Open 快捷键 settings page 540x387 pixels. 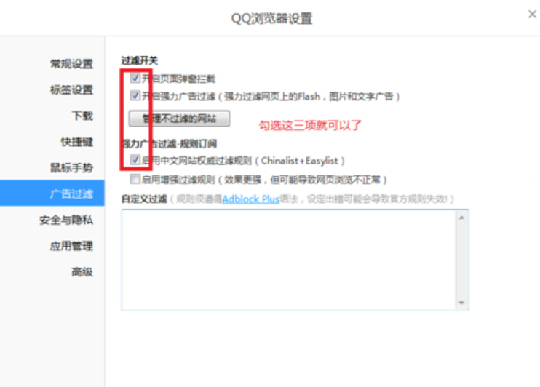[x=76, y=142]
